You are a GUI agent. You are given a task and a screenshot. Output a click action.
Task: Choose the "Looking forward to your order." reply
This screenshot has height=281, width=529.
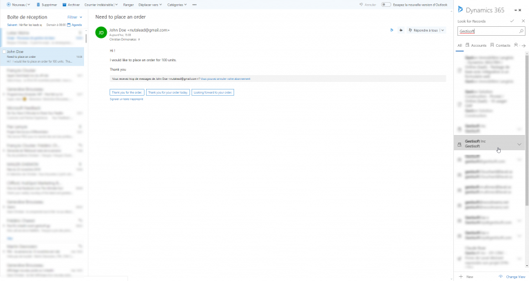(x=213, y=92)
